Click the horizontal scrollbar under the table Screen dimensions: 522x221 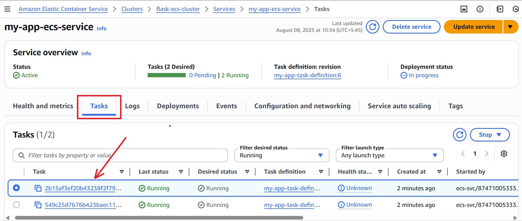coord(159,218)
